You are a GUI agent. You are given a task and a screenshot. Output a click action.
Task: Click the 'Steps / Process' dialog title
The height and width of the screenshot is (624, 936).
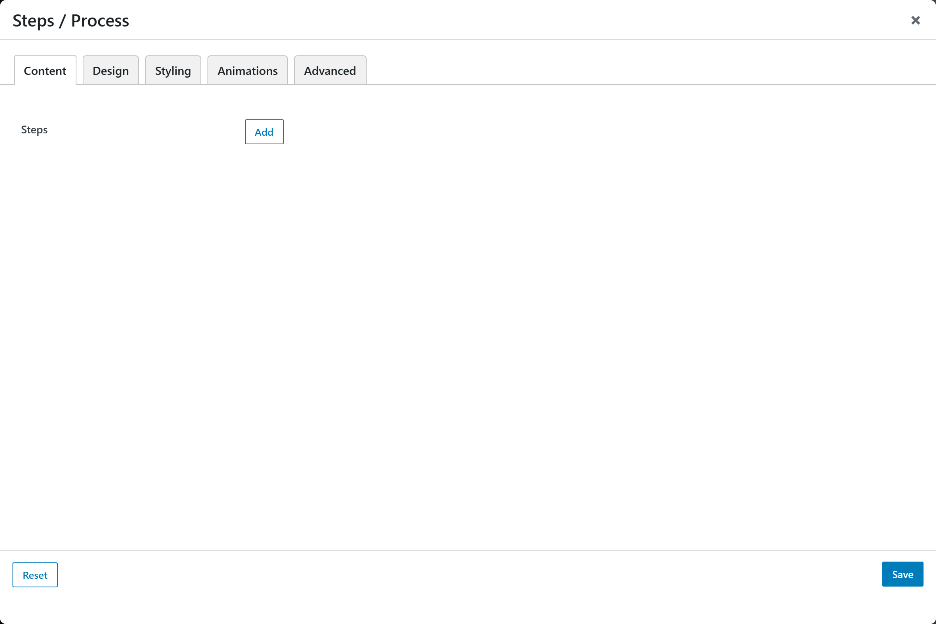coord(71,20)
